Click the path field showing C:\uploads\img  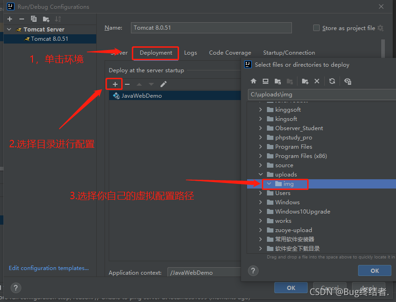(322, 94)
